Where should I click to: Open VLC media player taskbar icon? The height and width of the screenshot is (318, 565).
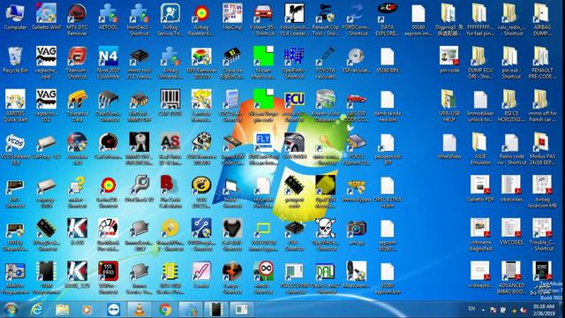(139, 309)
